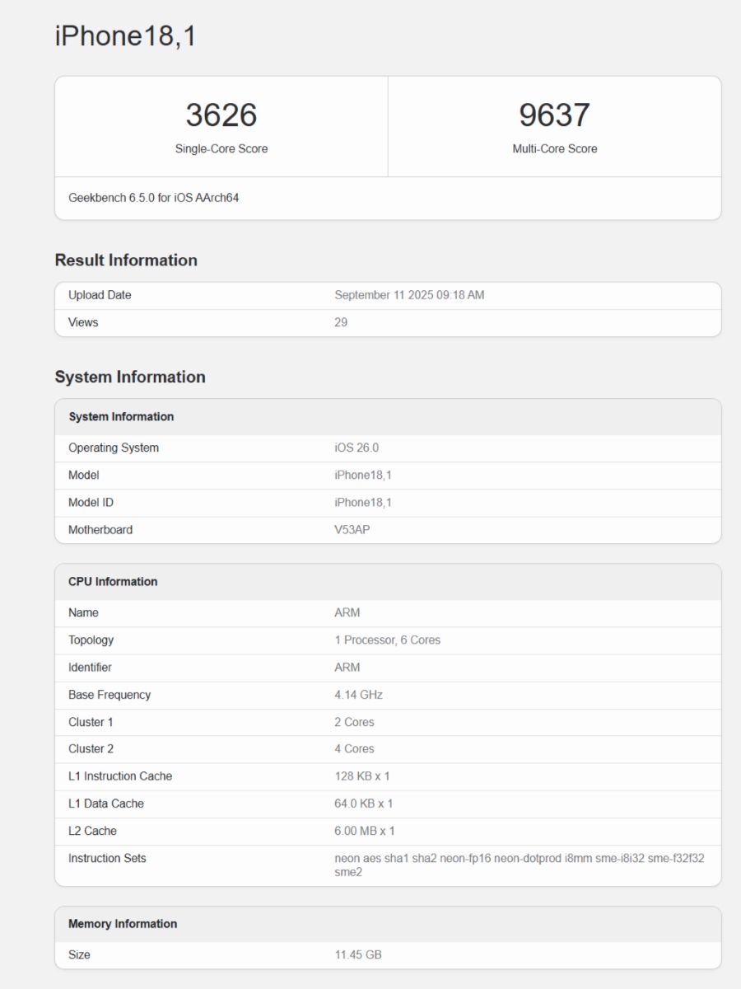Image resolution: width=741 pixels, height=989 pixels.
Task: Select the 1 Processor, 6 Cores value
Action: [387, 640]
